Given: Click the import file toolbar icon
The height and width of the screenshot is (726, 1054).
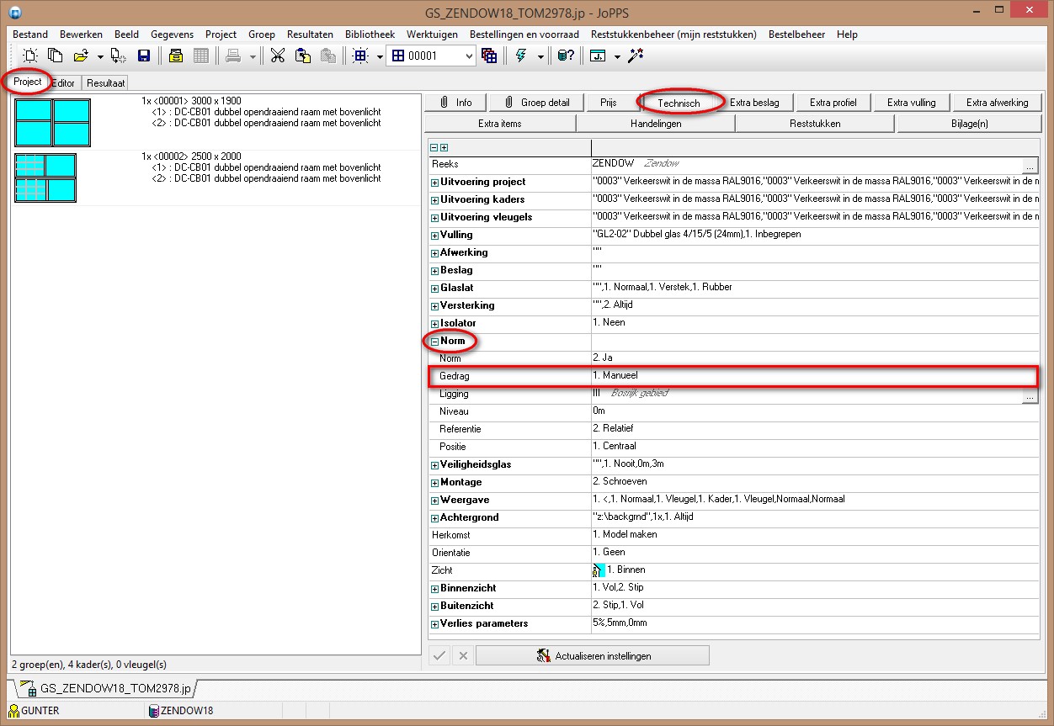Looking at the screenshot, I should point(119,56).
